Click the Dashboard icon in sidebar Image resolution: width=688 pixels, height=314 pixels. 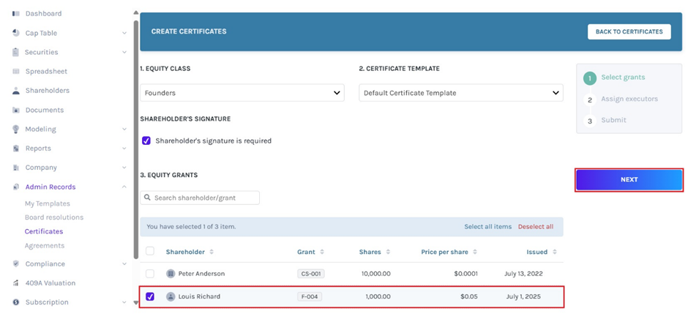tap(16, 14)
